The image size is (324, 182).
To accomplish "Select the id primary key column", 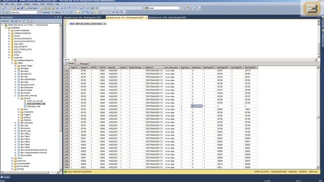I will pyautogui.click(x=35, y=101).
